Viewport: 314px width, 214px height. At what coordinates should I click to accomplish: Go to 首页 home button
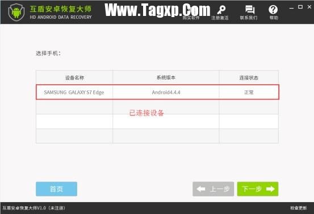(56, 189)
